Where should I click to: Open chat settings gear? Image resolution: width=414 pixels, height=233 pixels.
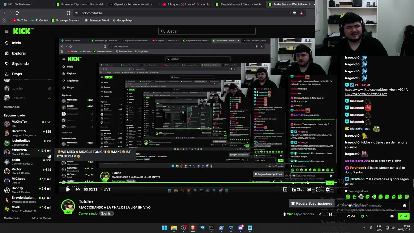(x=392, y=216)
